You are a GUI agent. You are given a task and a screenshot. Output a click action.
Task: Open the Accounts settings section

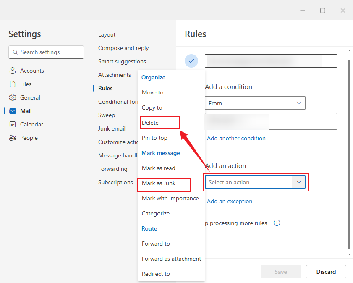coord(31,70)
